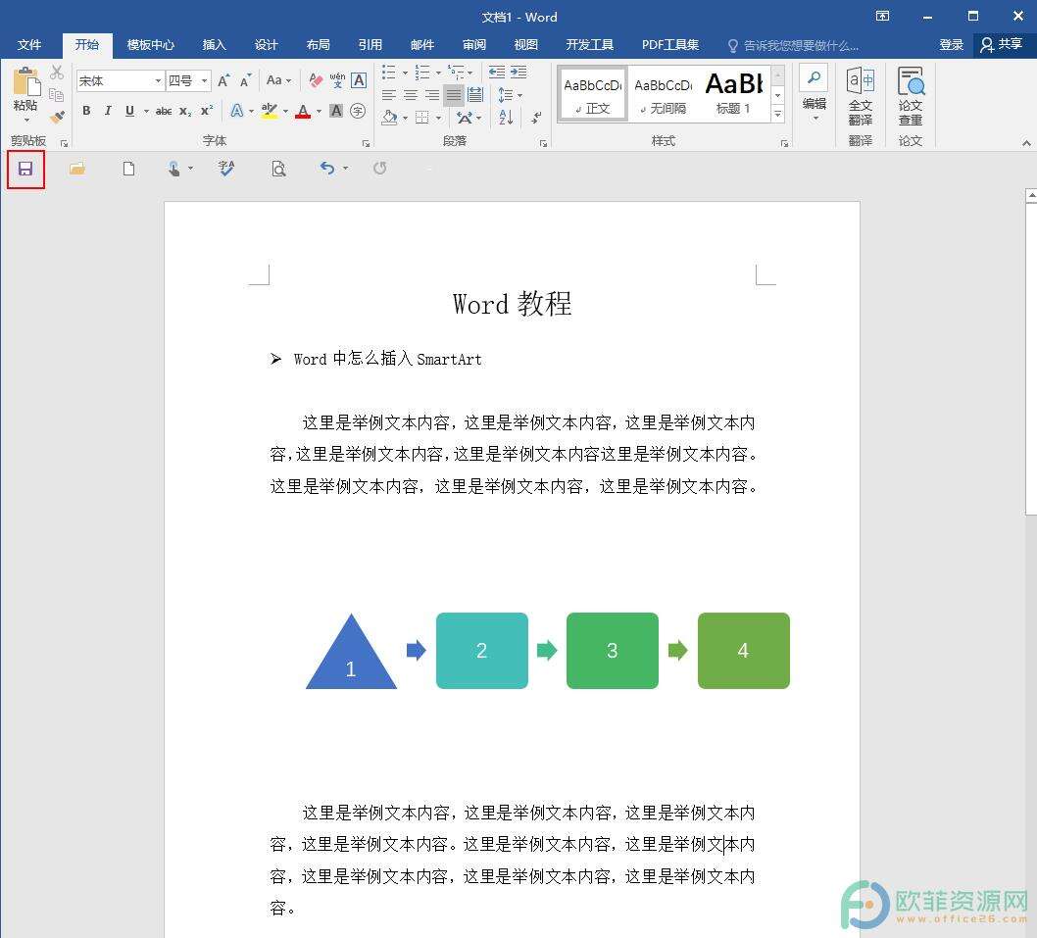
Task: Click the Undo arrow icon
Action: coord(326,169)
